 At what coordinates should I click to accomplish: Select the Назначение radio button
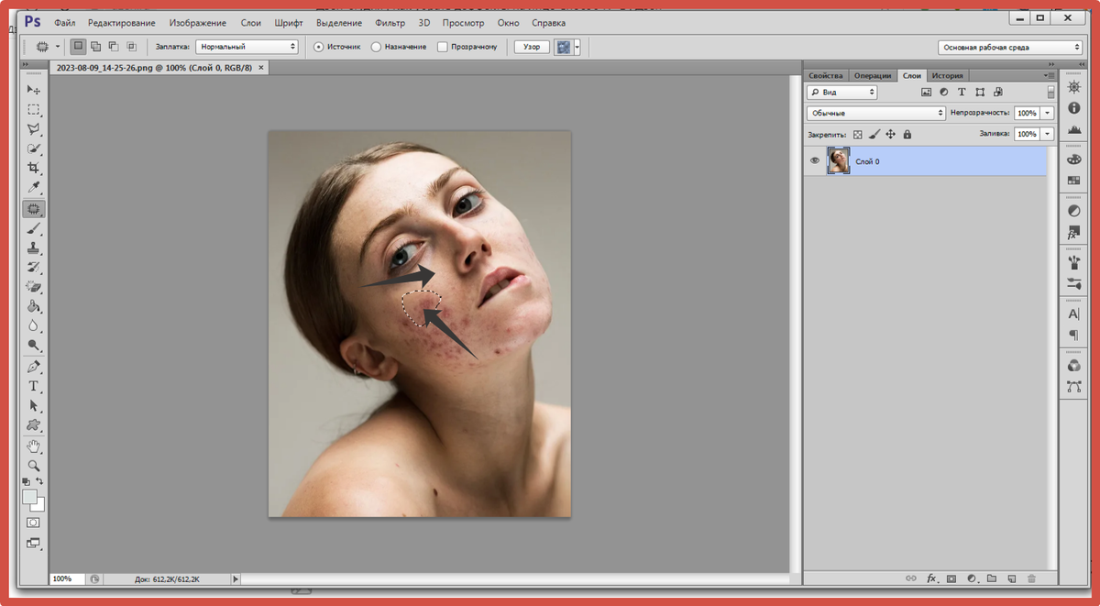[376, 47]
